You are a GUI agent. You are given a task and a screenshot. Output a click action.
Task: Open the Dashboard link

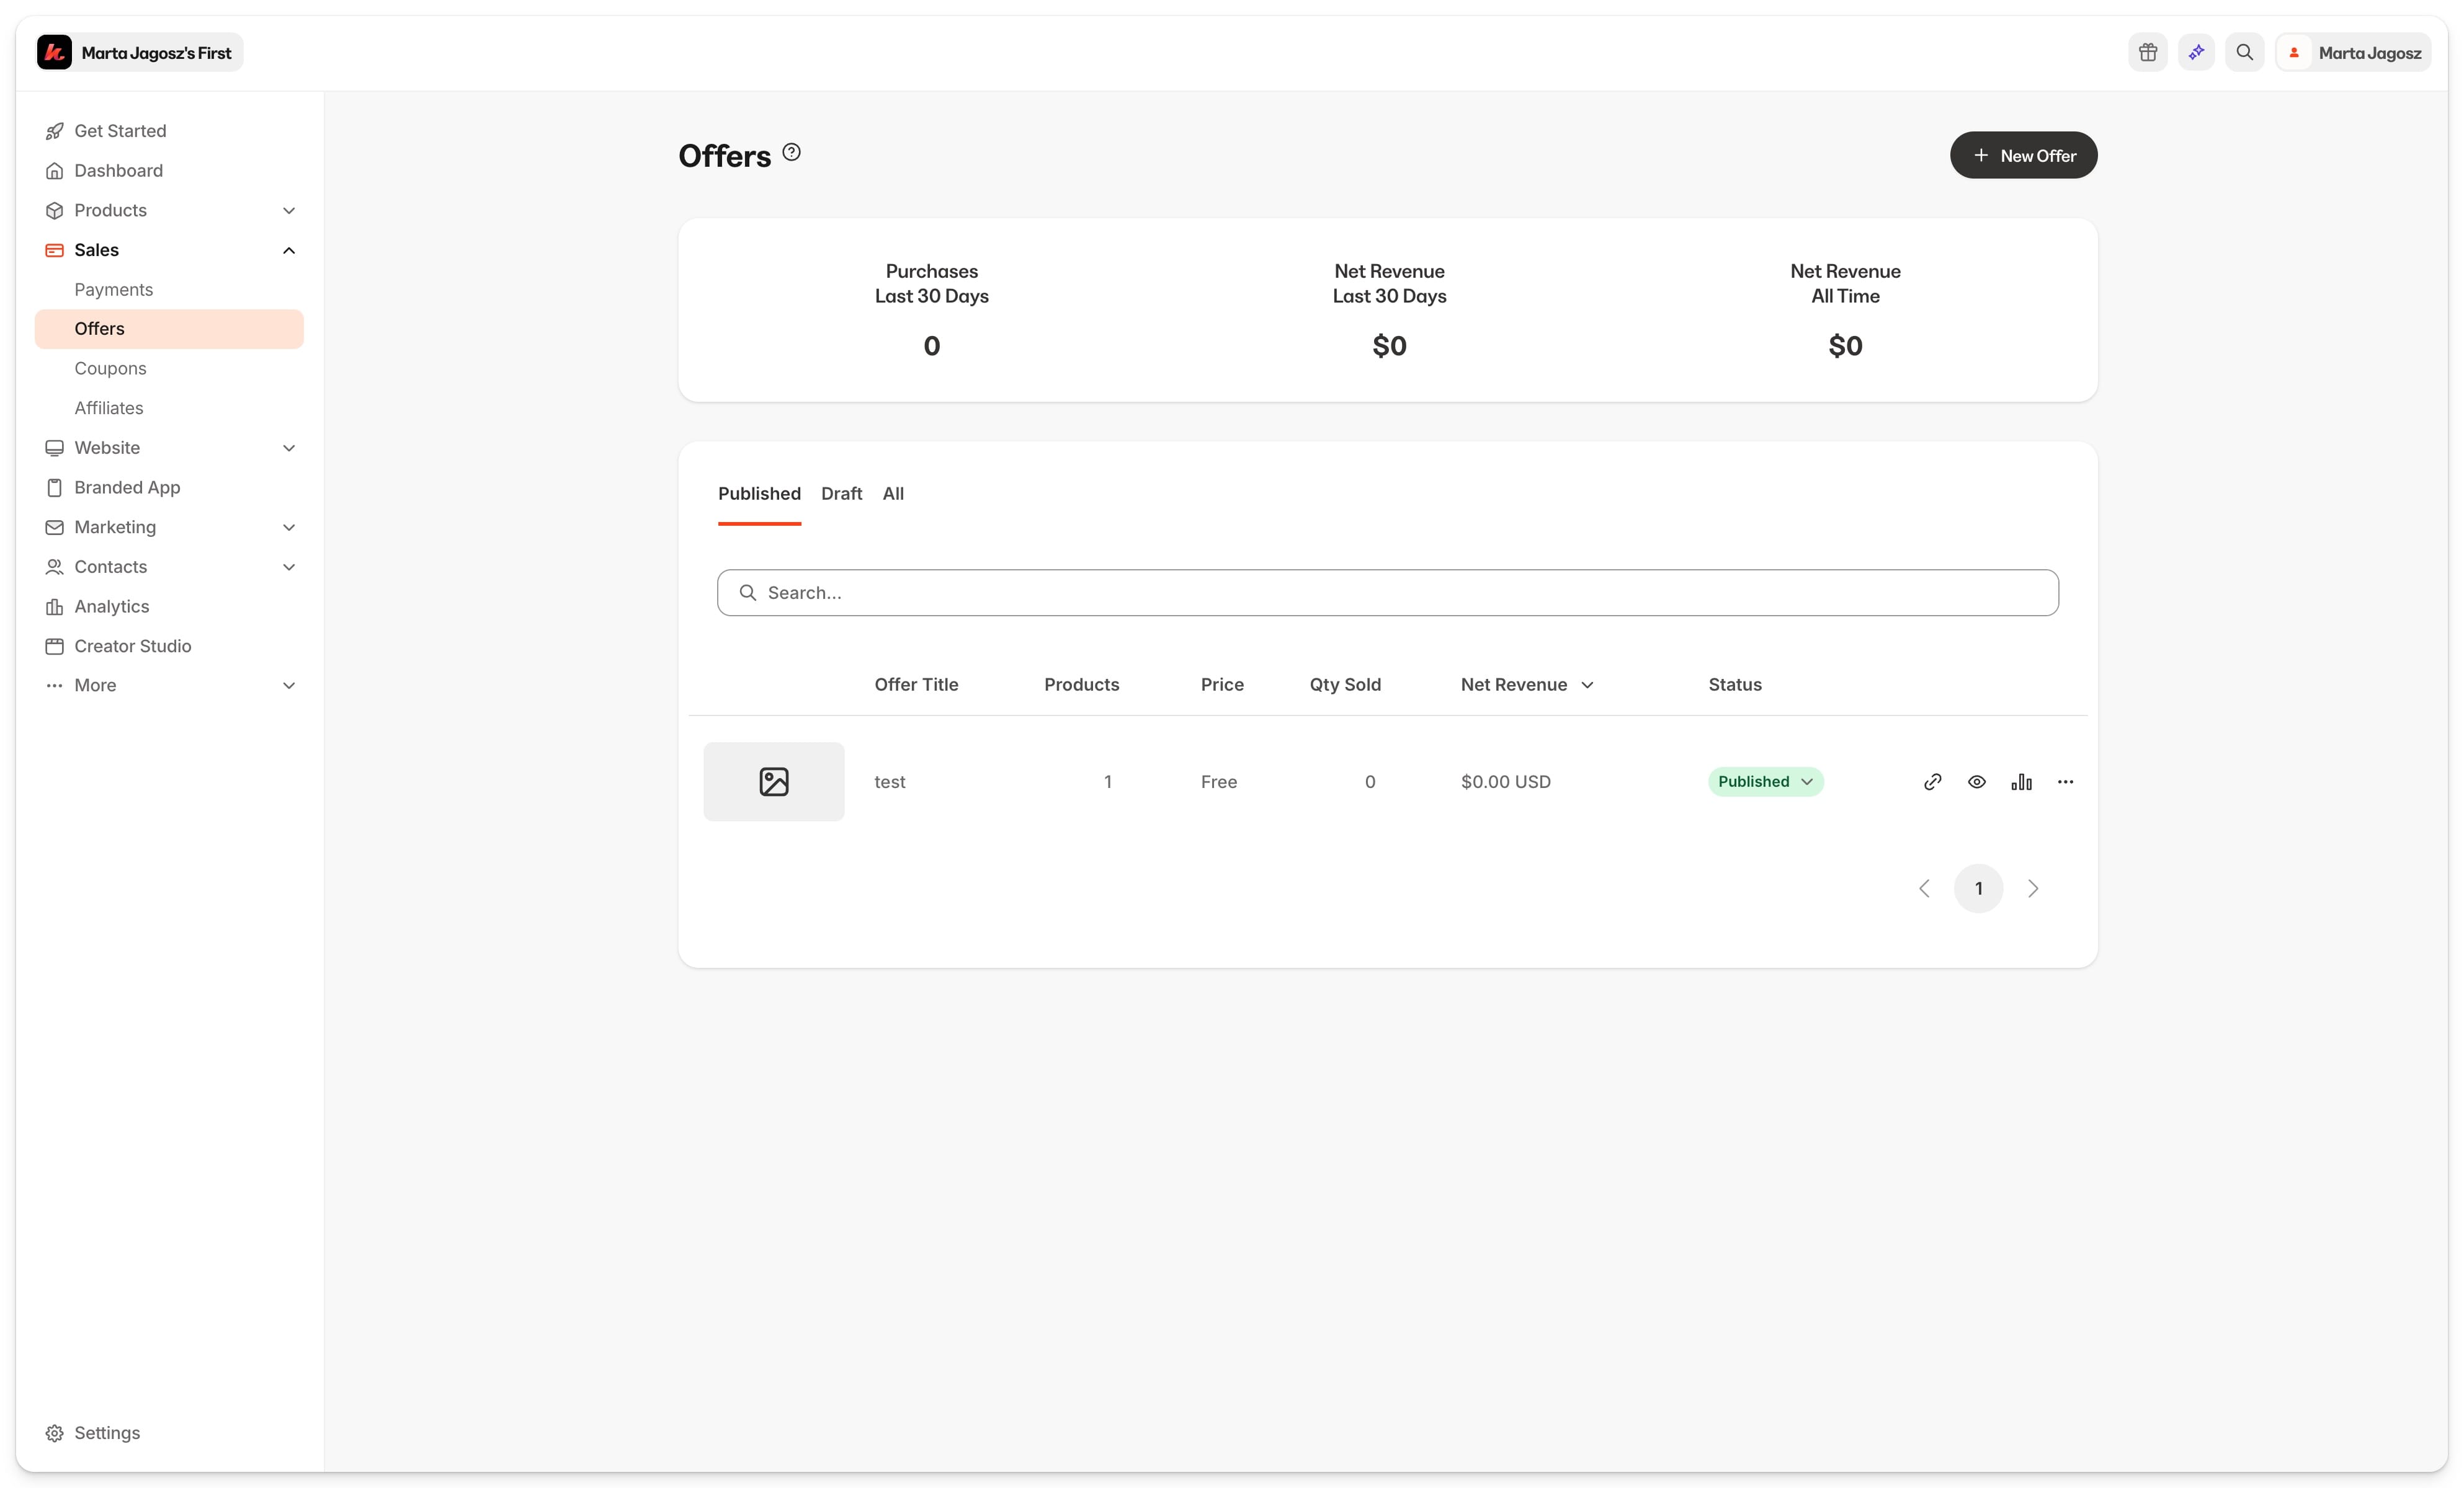[x=118, y=171]
